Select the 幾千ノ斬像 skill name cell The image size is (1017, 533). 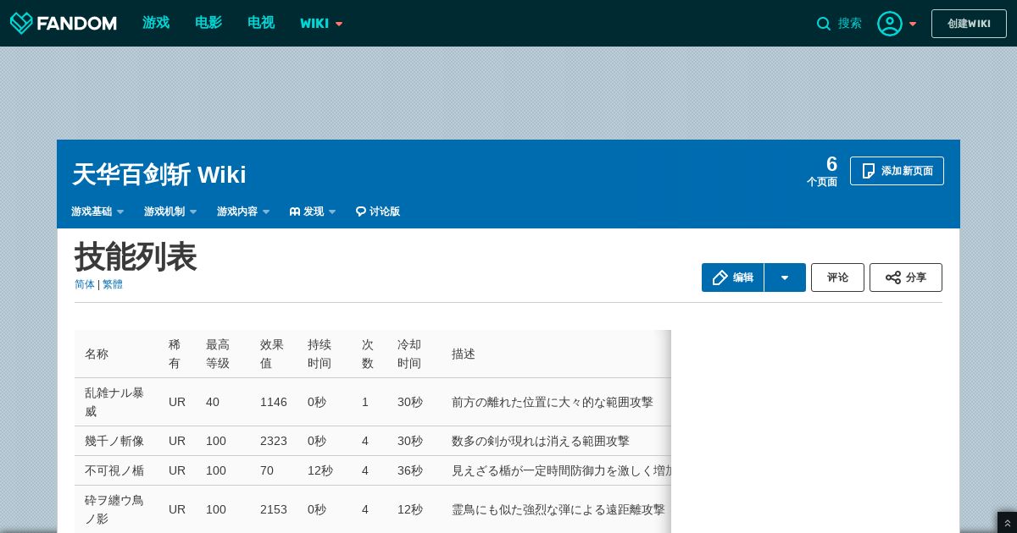click(114, 441)
